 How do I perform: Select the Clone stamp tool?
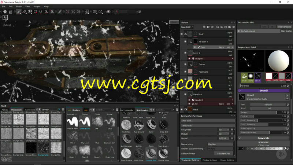point(46,12)
